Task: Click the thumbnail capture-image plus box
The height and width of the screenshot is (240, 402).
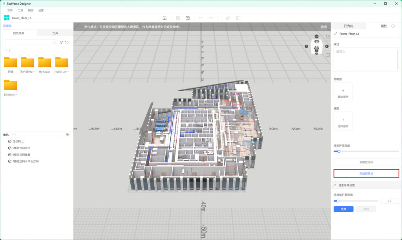Action: (343, 92)
